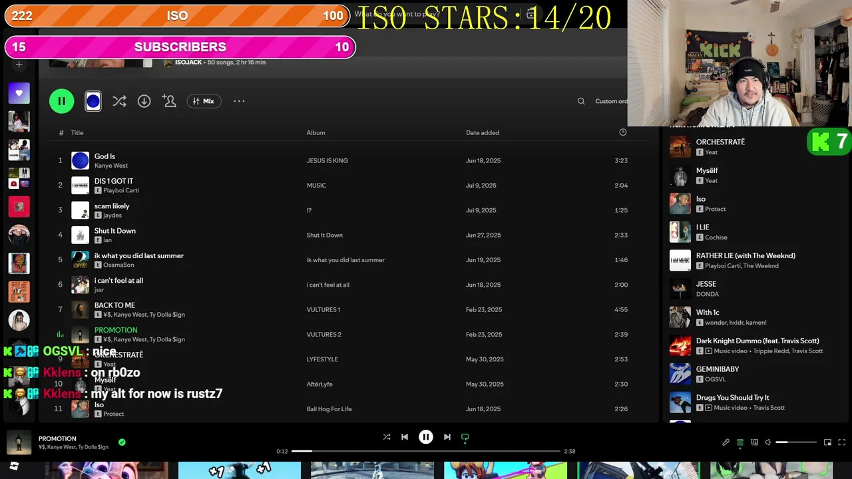This screenshot has height=479, width=852.
Task: Click the PROMOTION track title in the list
Action: pos(116,330)
